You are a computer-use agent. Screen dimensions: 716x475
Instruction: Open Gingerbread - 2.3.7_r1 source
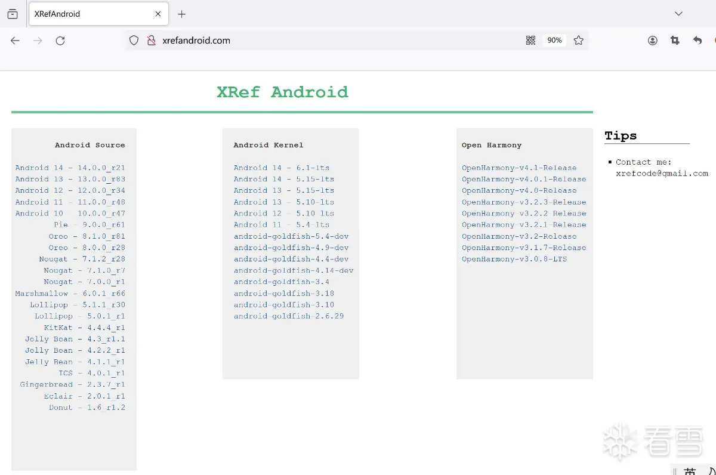point(73,385)
